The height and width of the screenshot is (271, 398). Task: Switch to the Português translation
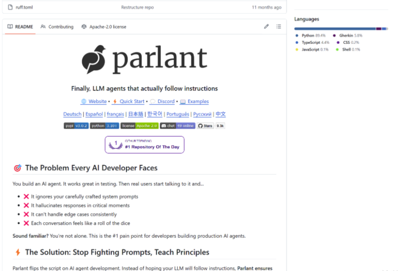tap(177, 114)
